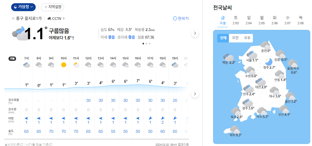The width and height of the screenshot is (312, 146).
Task: Favorite location with star beside 중구 을지로1가
Action: click(x=13, y=18)
